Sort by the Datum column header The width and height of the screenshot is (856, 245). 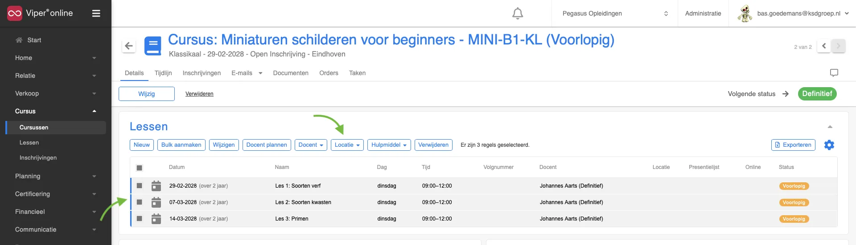(177, 167)
